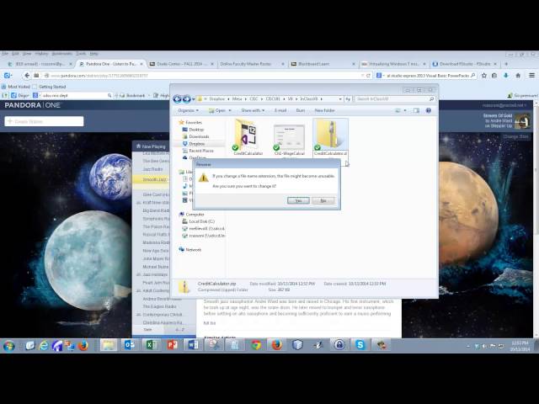The image size is (539, 404).
Task: Open Internet Explorer quick launch icon
Action: (x=44, y=346)
